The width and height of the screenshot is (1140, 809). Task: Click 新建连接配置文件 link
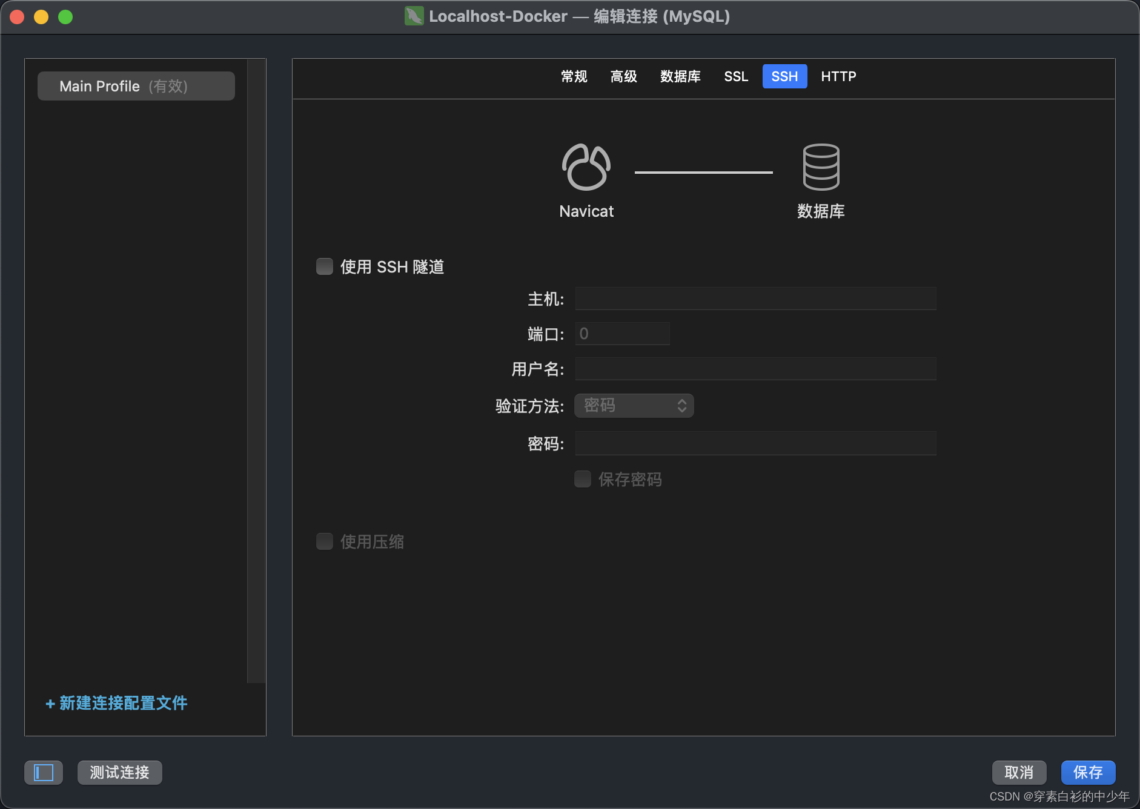(x=117, y=703)
